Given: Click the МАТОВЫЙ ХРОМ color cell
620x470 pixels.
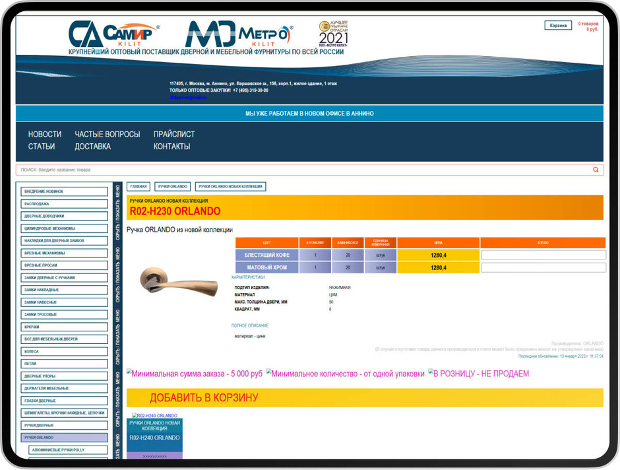Looking at the screenshot, I should (267, 267).
